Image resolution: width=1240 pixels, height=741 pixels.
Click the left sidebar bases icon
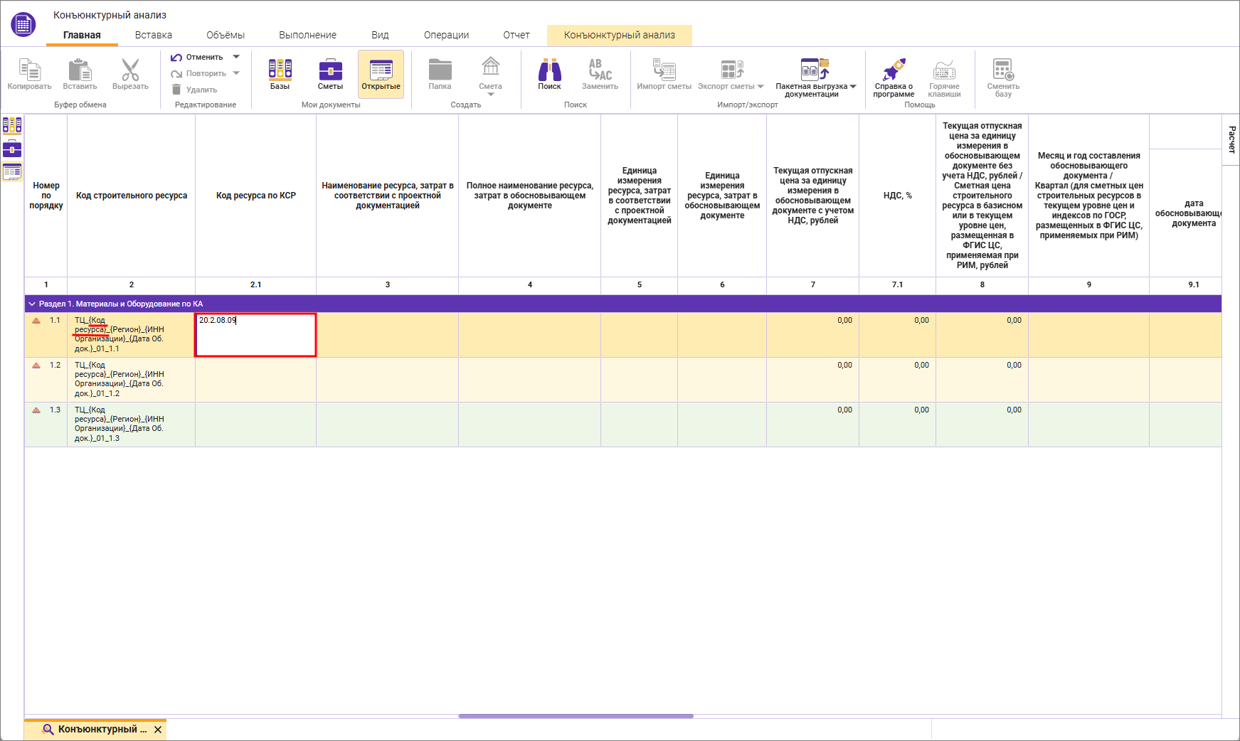(x=12, y=126)
